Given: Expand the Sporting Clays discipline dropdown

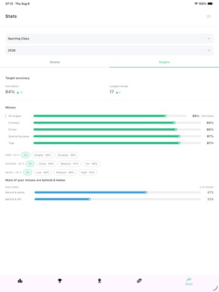Looking at the screenshot, I should 109,38.
